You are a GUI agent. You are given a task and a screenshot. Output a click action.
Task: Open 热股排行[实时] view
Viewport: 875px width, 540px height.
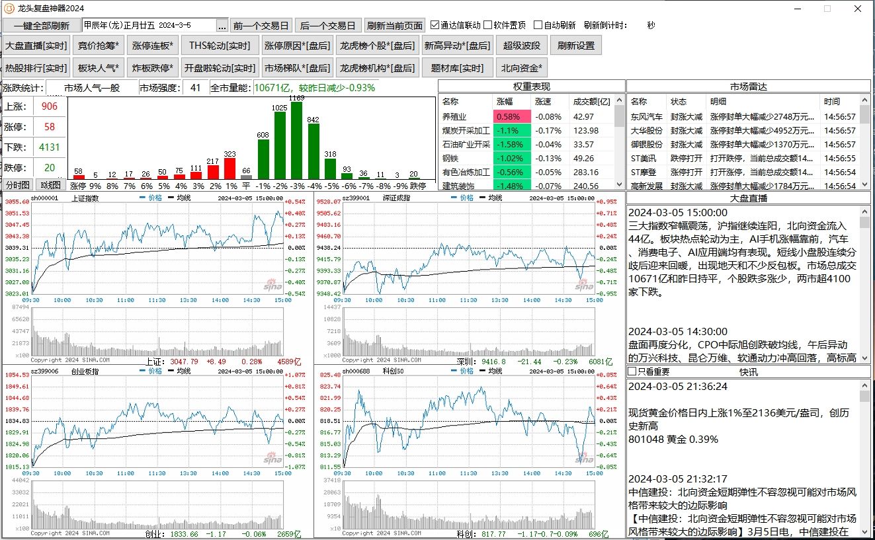[36, 67]
